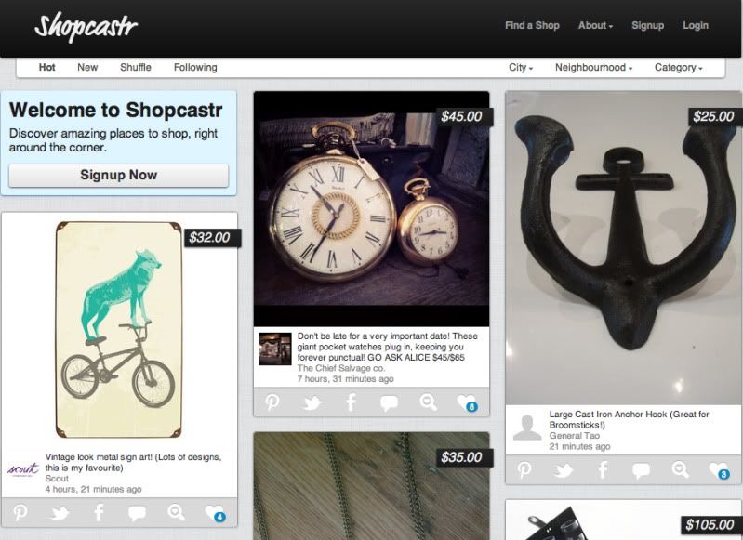This screenshot has height=540, width=743.
Task: Click the $35.00 price tag
Action: pos(464,458)
